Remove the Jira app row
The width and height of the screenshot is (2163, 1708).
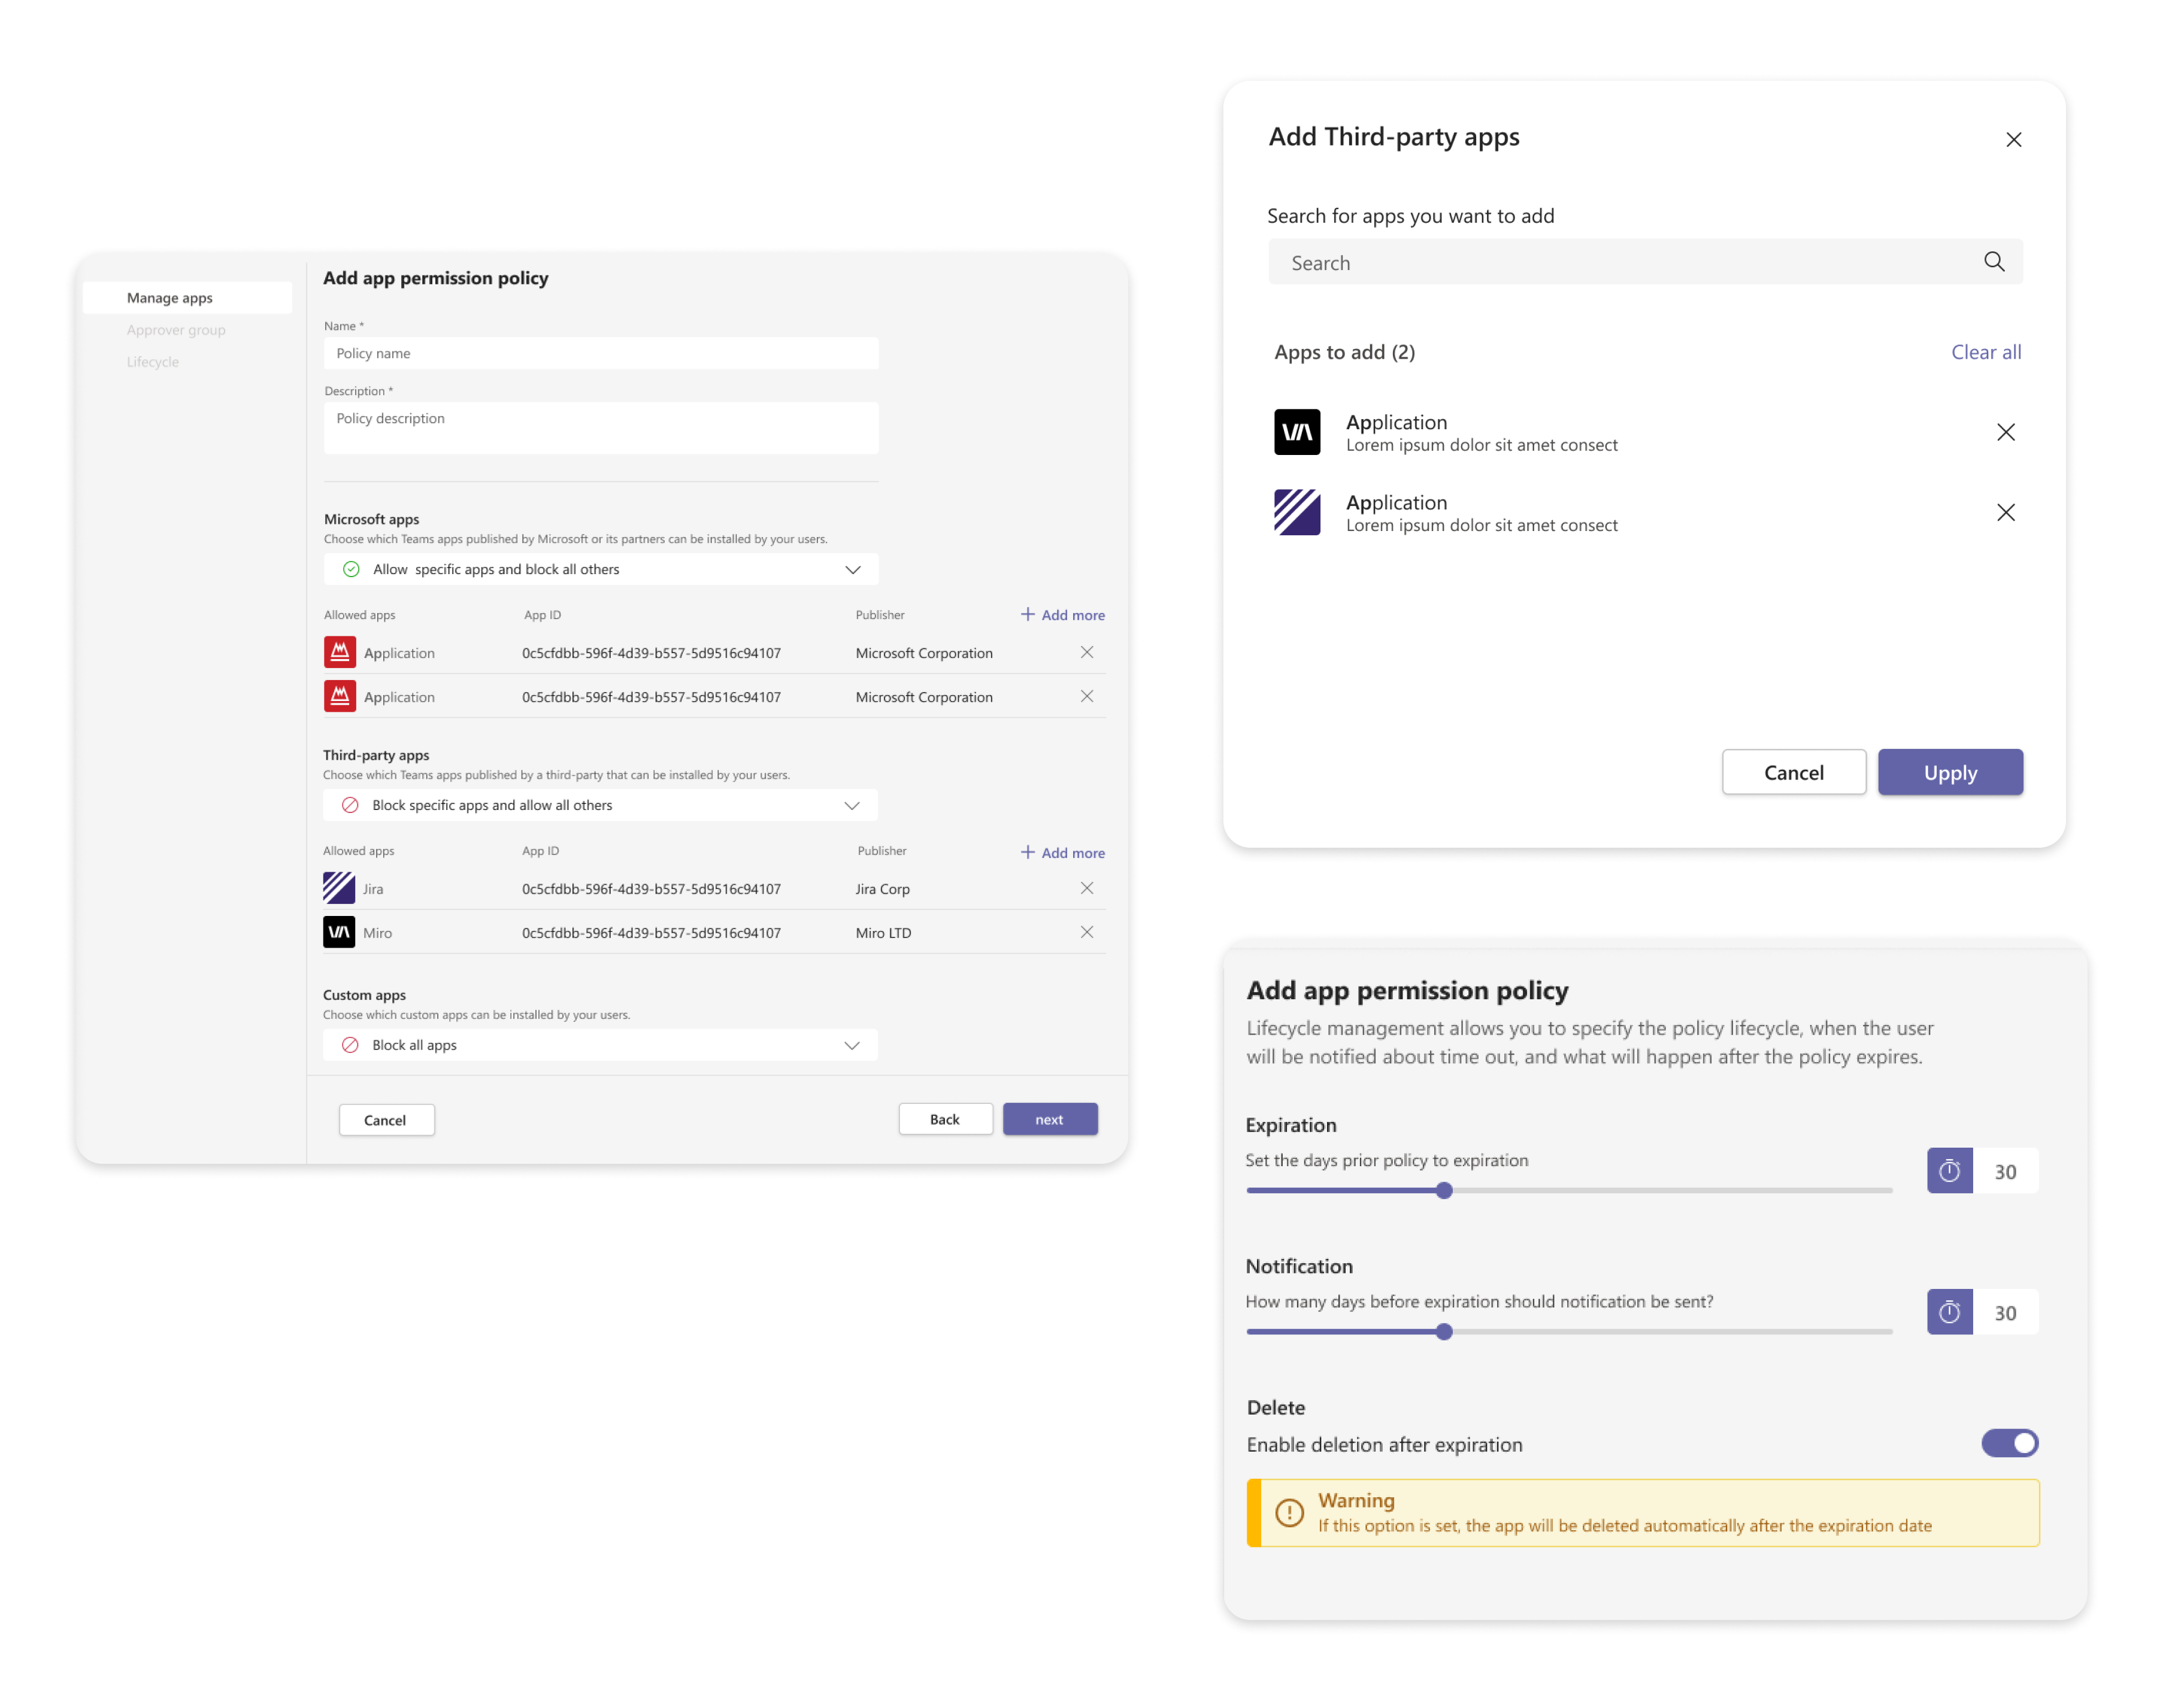point(1086,888)
